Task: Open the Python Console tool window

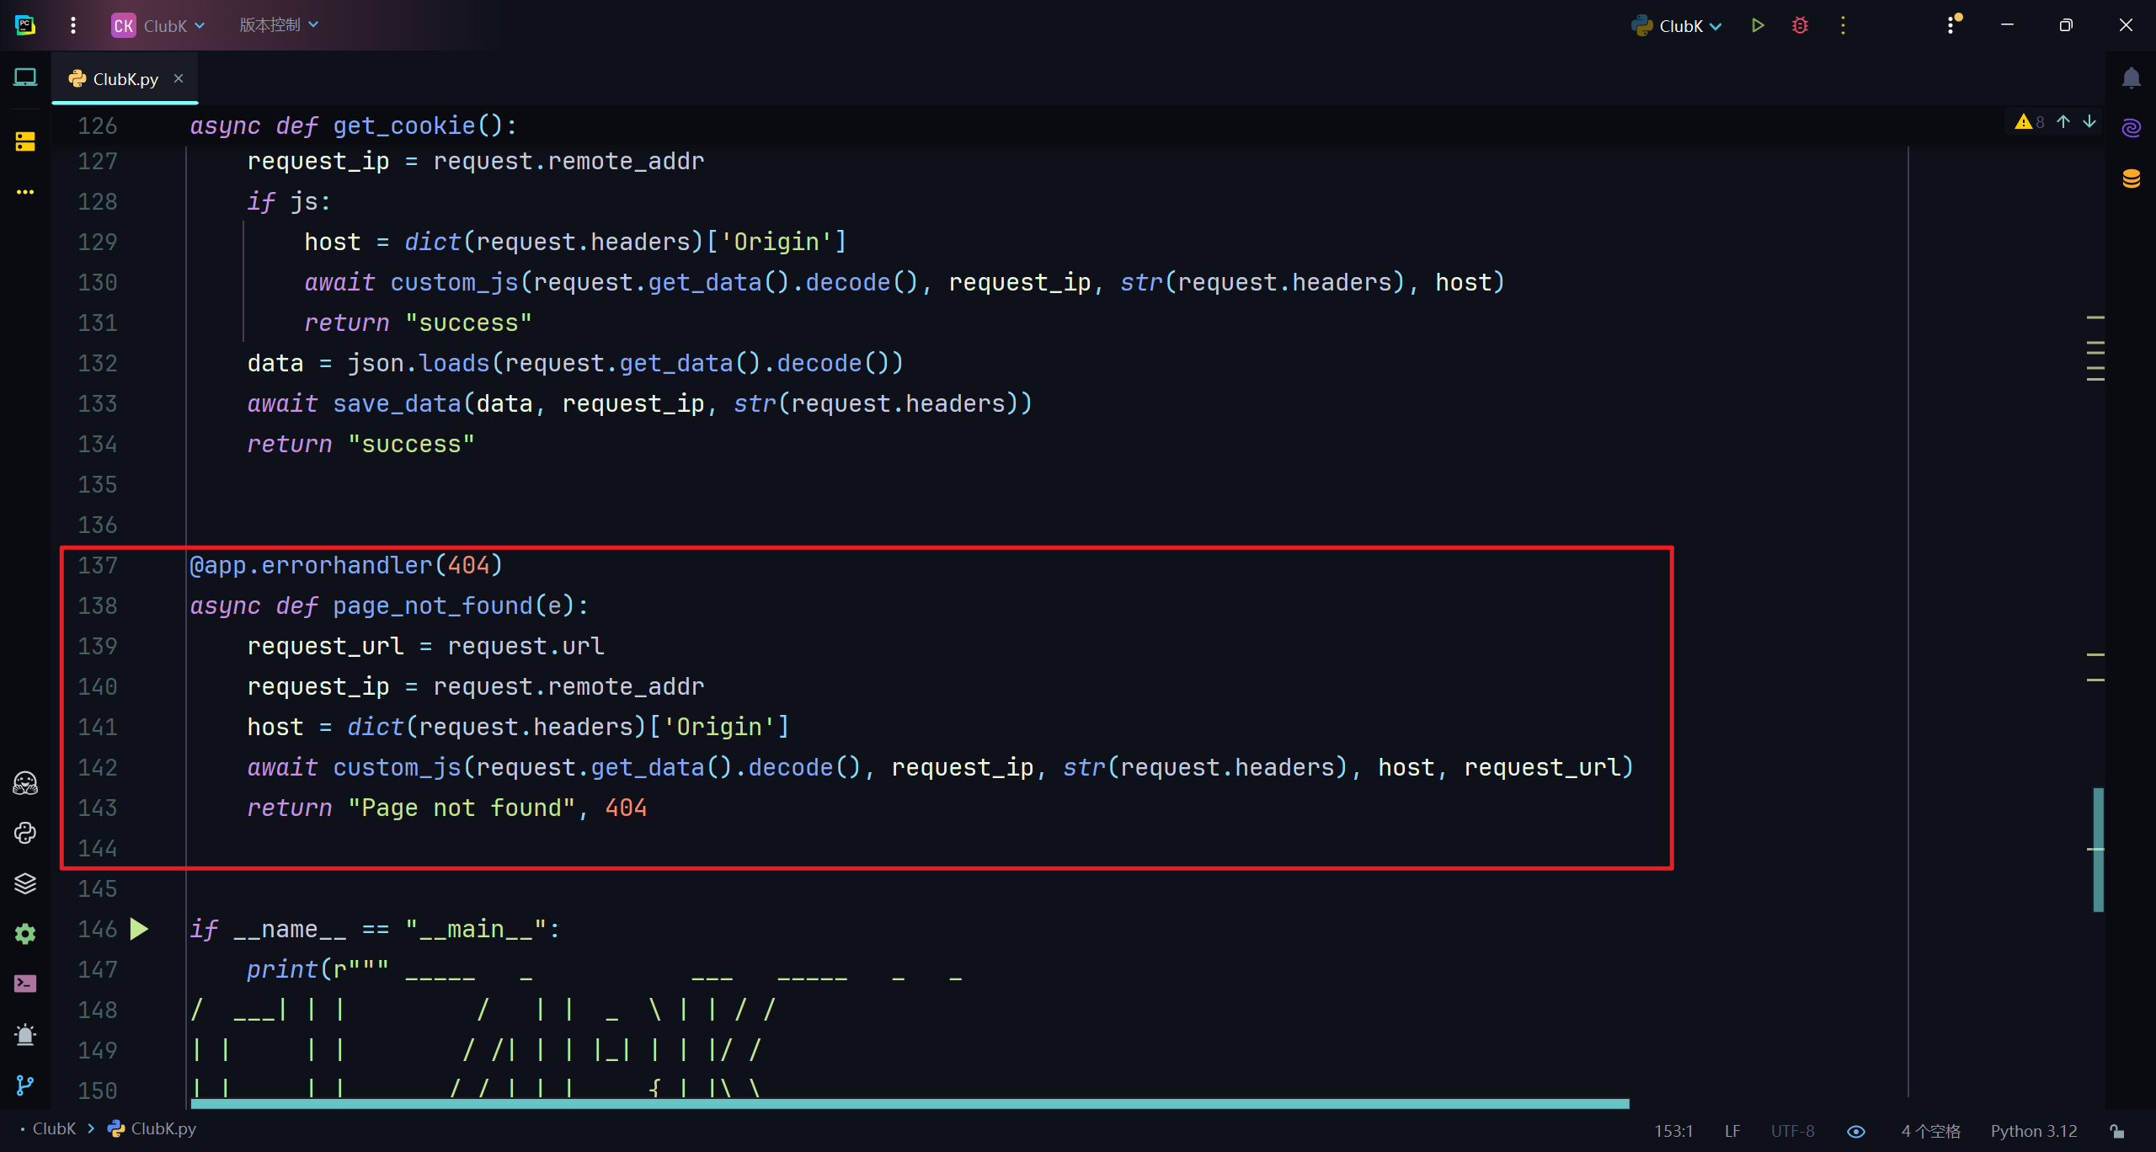Action: tap(25, 833)
